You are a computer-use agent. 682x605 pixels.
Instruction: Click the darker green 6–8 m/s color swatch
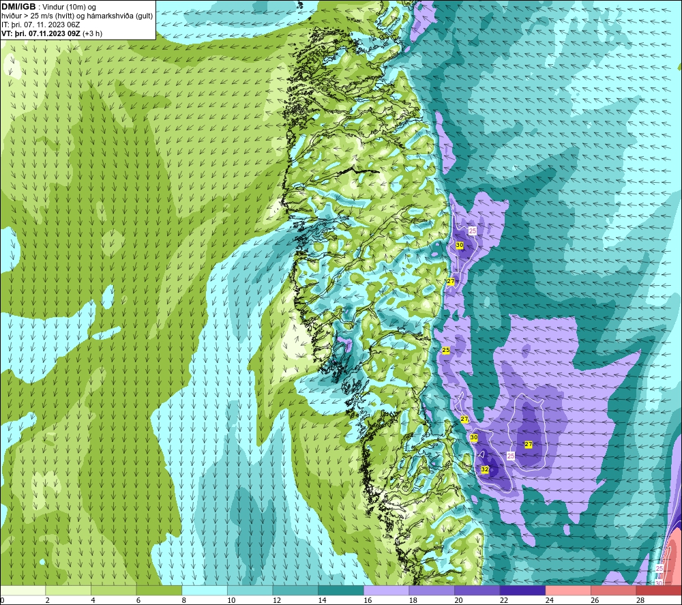tap(159, 591)
